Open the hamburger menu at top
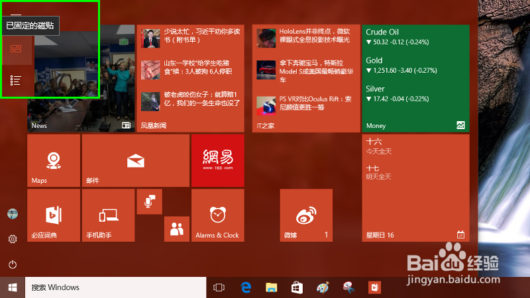530x298 pixels. pos(15,15)
